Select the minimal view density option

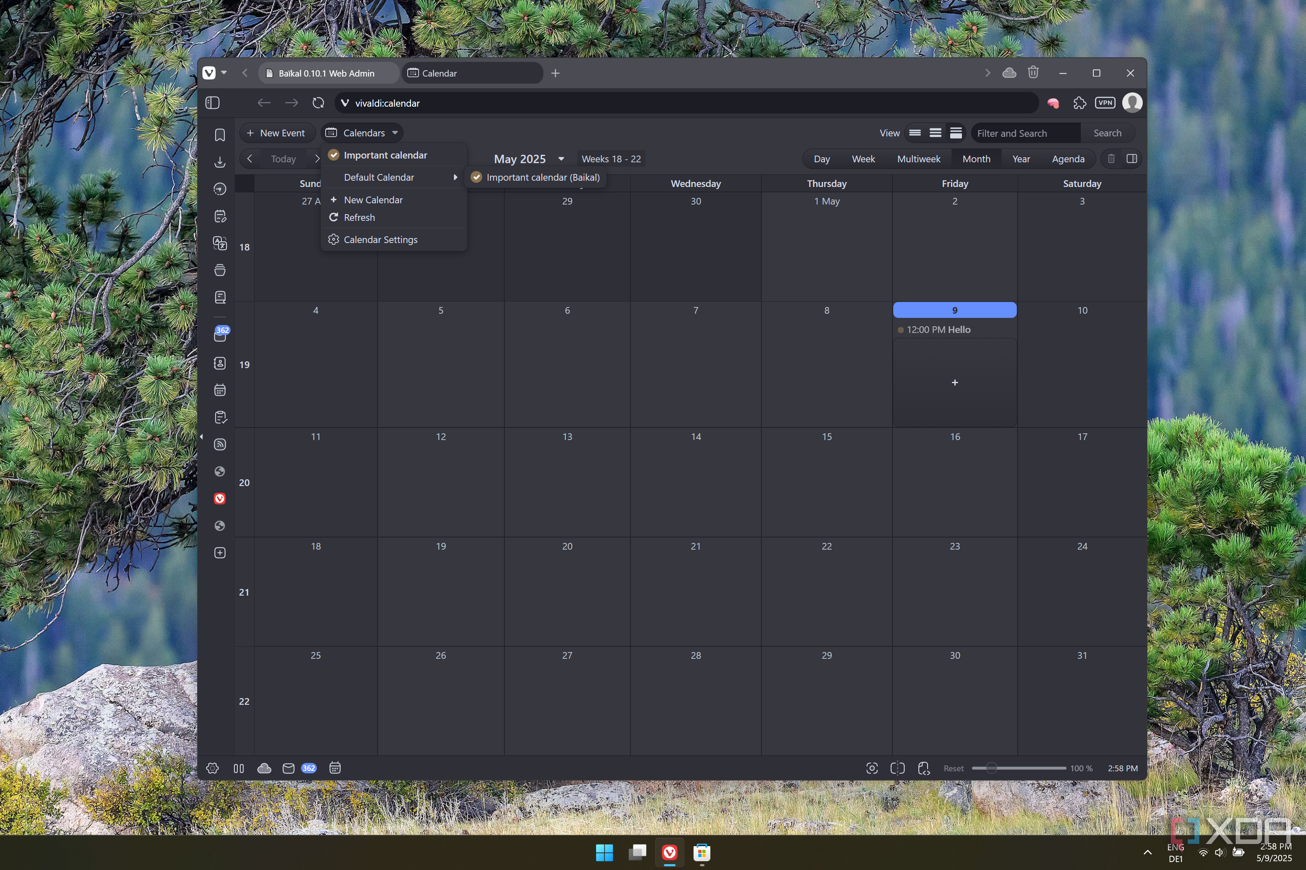915,133
